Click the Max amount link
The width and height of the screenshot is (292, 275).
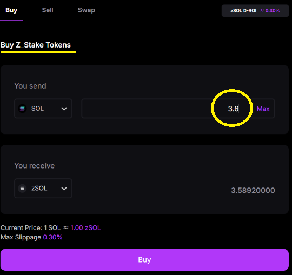point(263,109)
